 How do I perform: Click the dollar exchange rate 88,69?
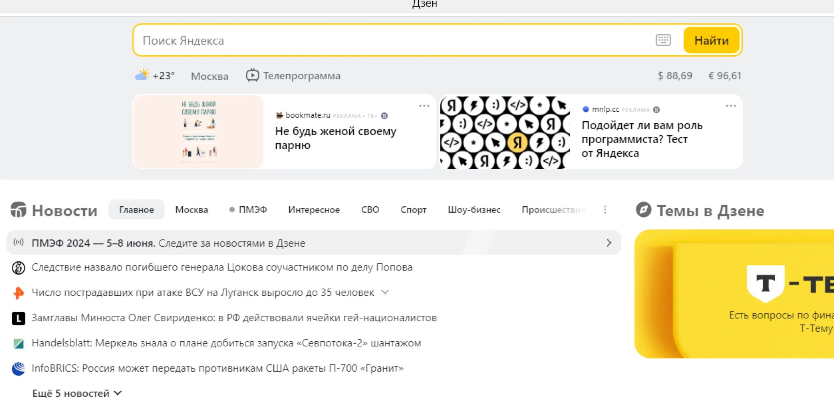point(675,76)
